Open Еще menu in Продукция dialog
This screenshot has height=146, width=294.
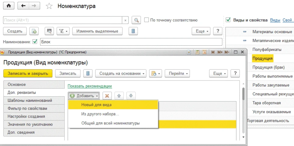coord(218,73)
